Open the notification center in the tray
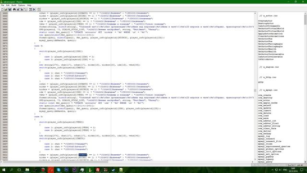307x173 pixels. point(302,170)
